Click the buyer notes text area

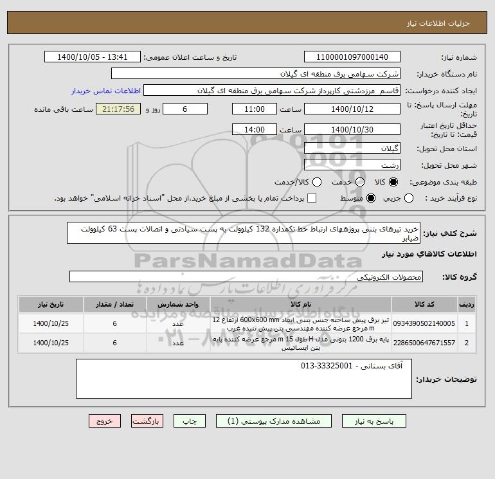click(x=244, y=379)
